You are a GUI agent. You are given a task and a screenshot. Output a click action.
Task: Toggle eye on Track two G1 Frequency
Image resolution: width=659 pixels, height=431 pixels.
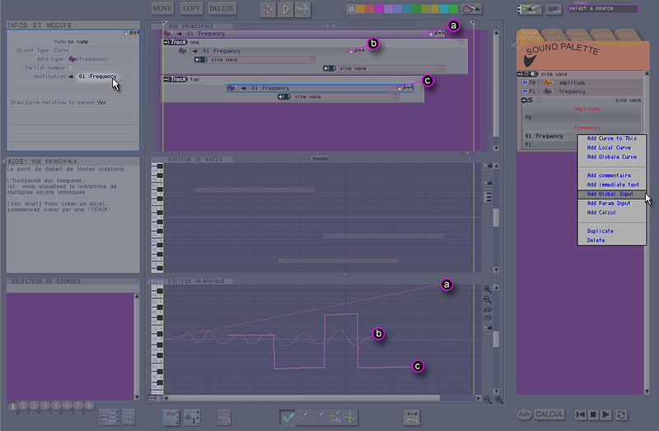pyautogui.click(x=408, y=88)
